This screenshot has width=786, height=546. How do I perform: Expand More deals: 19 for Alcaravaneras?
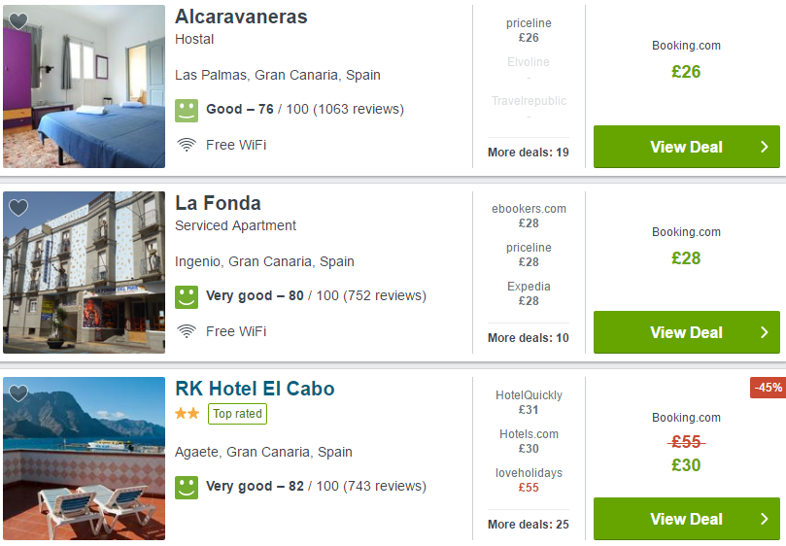point(529,153)
